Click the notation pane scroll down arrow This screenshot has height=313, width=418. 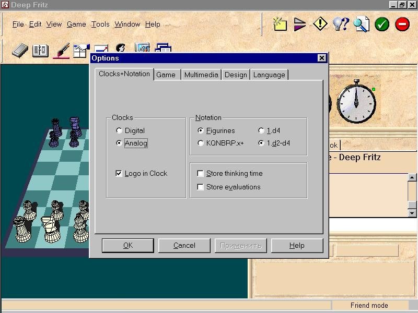(x=412, y=213)
